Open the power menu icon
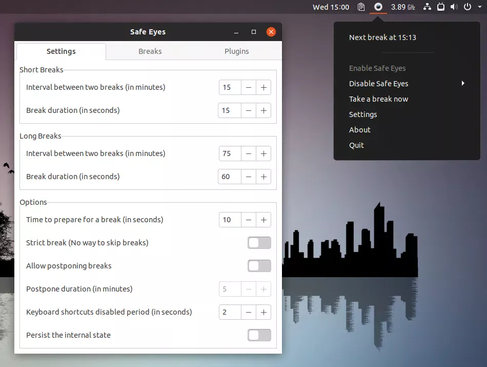The width and height of the screenshot is (487, 367). tap(468, 7)
